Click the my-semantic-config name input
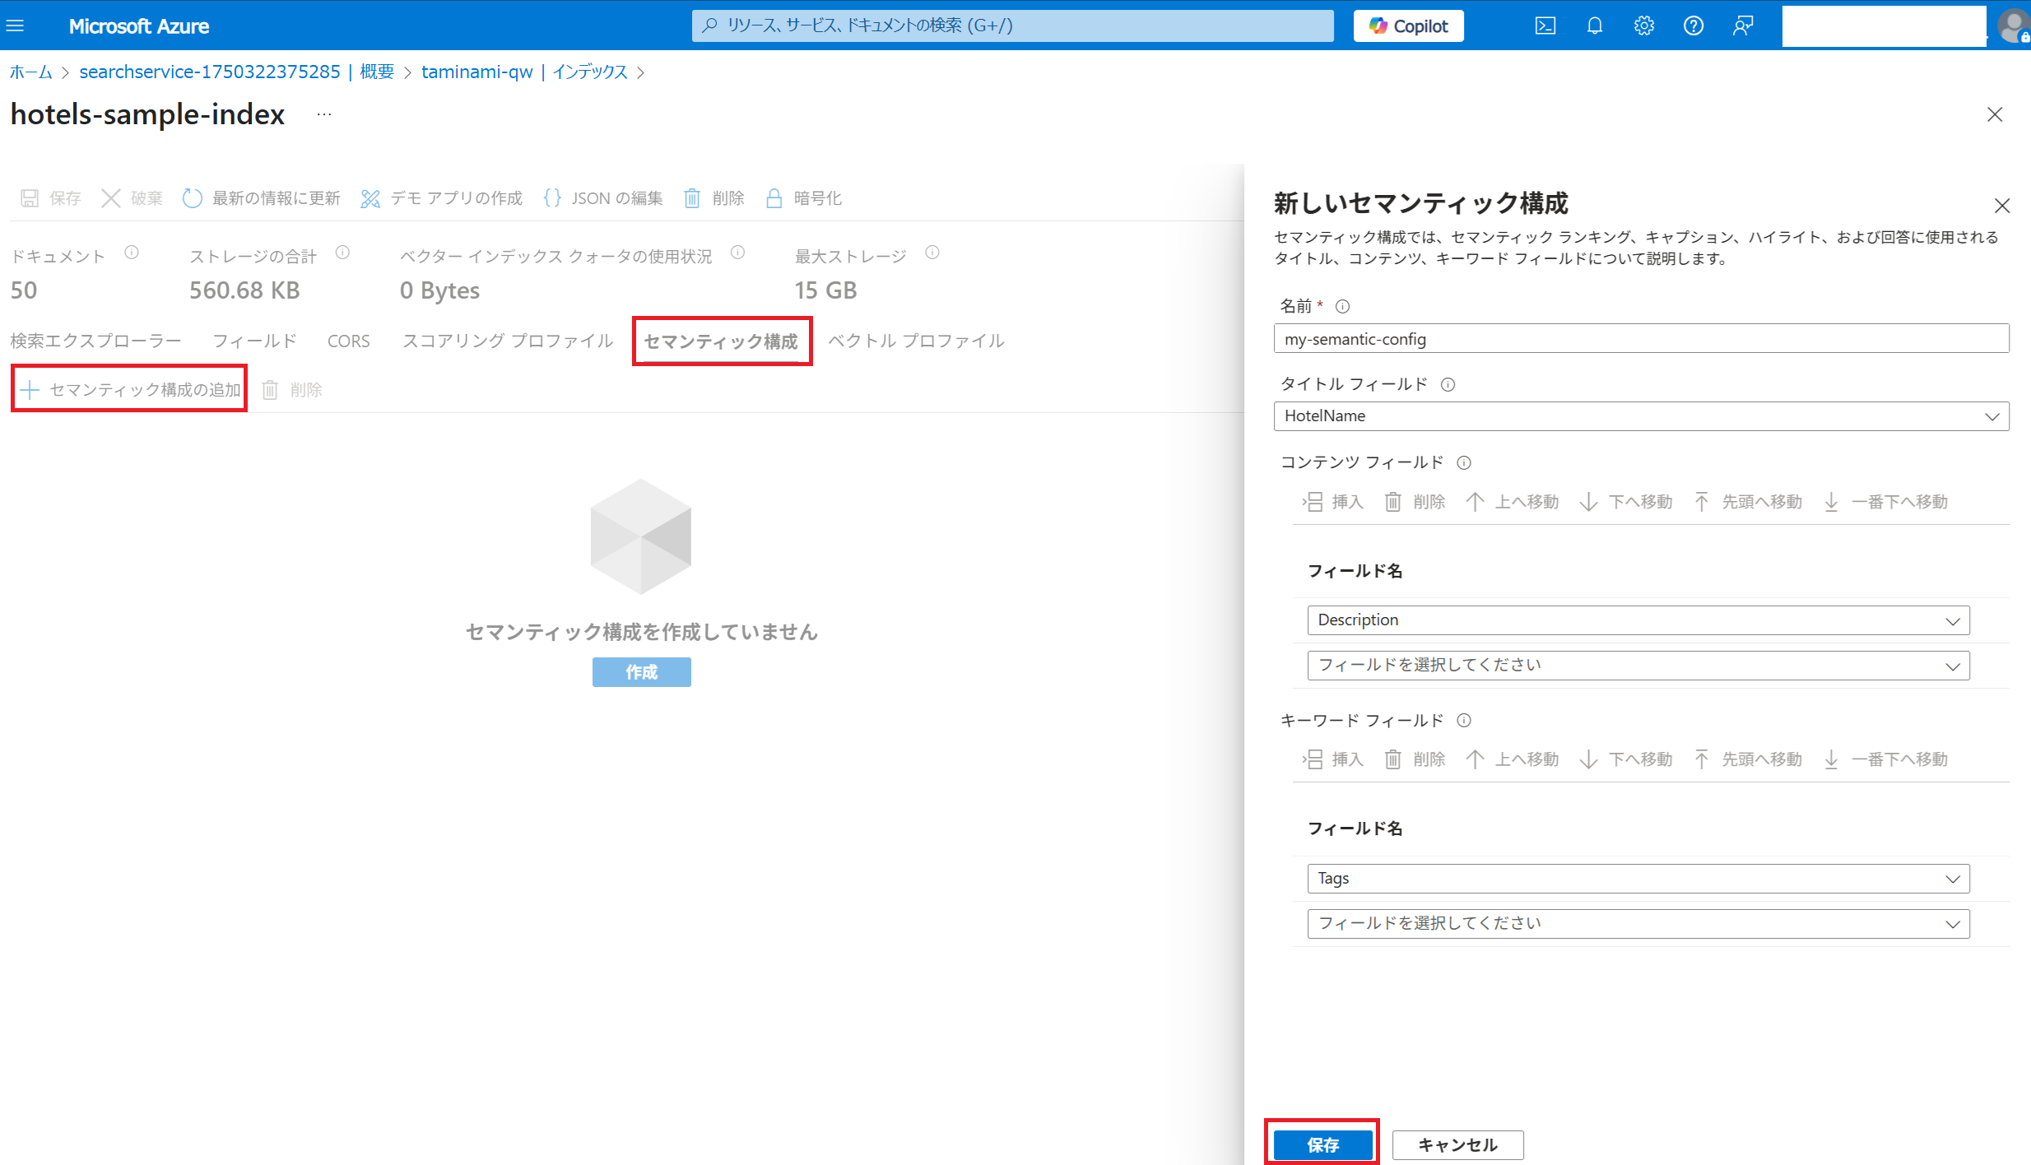This screenshot has width=2031, height=1165. pos(1641,339)
